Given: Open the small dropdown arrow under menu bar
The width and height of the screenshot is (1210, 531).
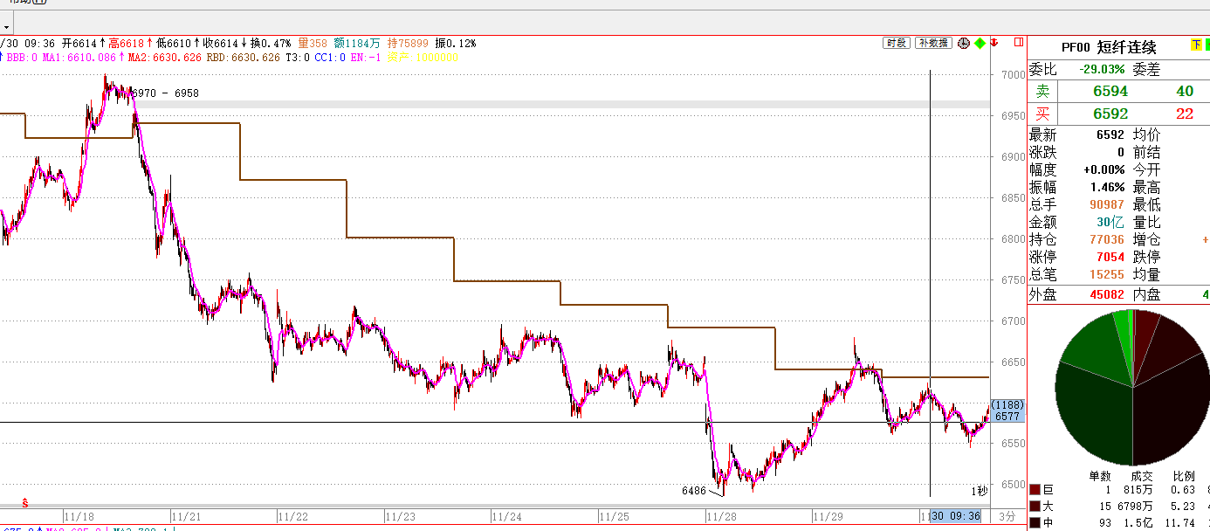Looking at the screenshot, I should (5, 27).
